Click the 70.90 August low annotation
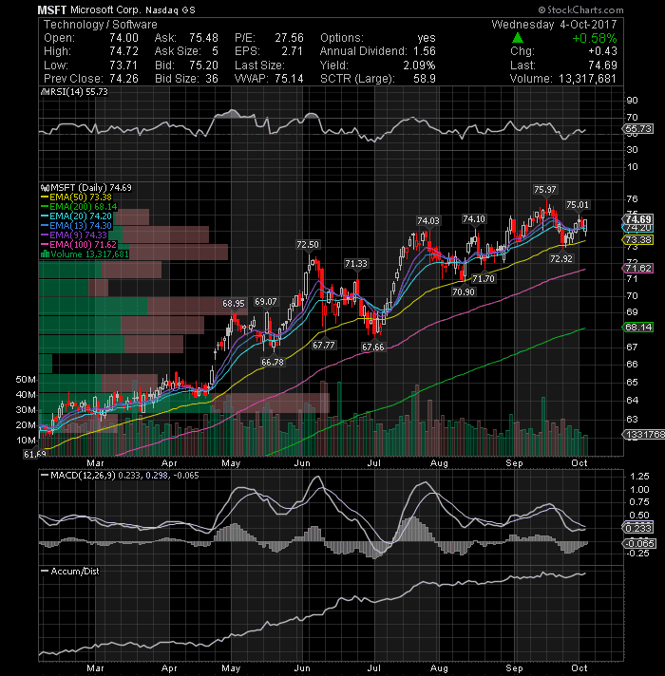Screen dimensions: 665x676 tap(464, 291)
